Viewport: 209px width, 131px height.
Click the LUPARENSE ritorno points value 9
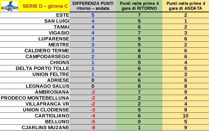click(x=139, y=39)
